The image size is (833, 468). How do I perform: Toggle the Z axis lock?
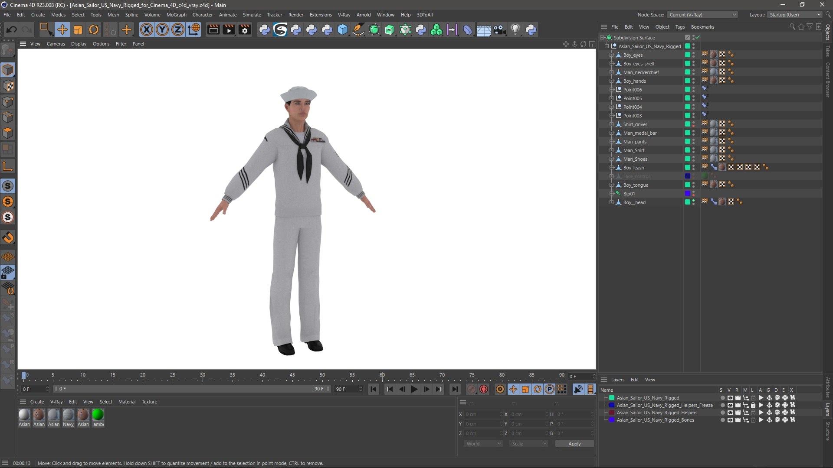(x=178, y=29)
